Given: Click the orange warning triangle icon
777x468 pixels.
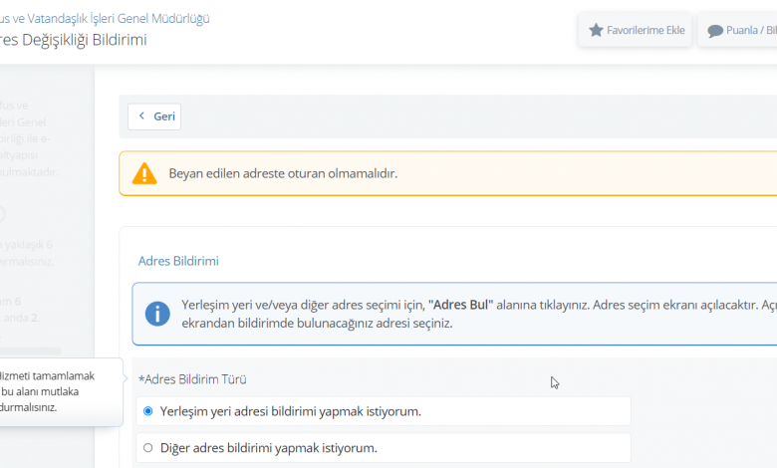Looking at the screenshot, I should tap(144, 173).
